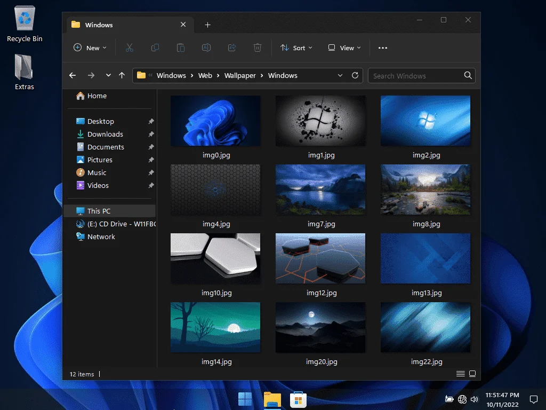Click the Paste clipboard icon
The width and height of the screenshot is (546, 410).
pyautogui.click(x=180, y=48)
